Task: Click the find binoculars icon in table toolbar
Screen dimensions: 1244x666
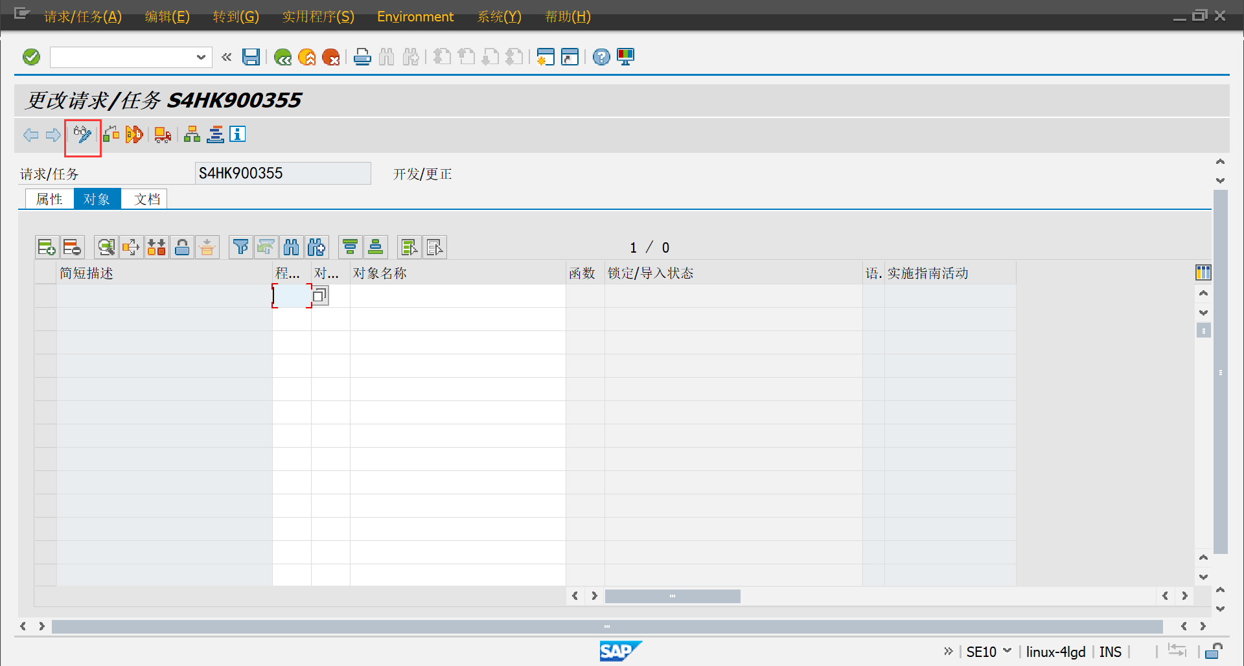Action: point(292,247)
